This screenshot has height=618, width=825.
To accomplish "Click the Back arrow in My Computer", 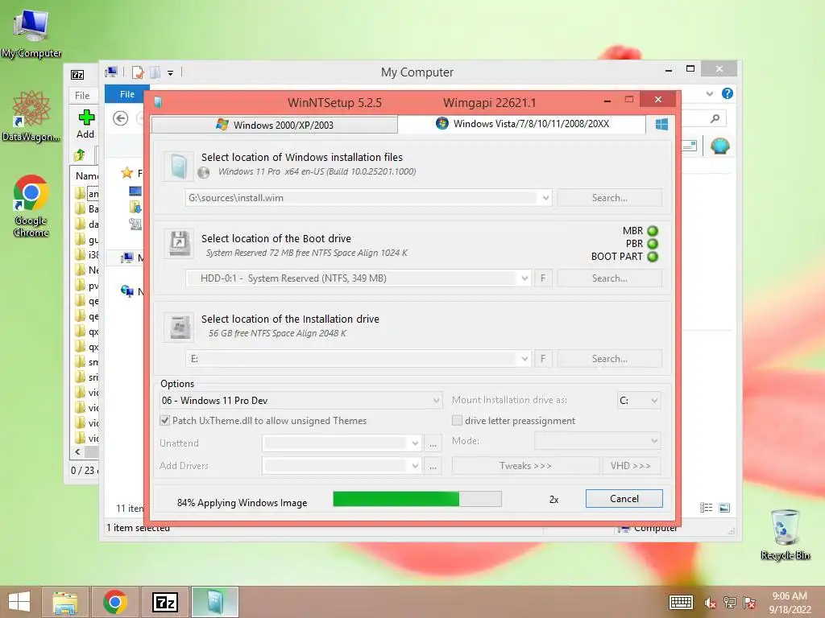I will (x=121, y=119).
